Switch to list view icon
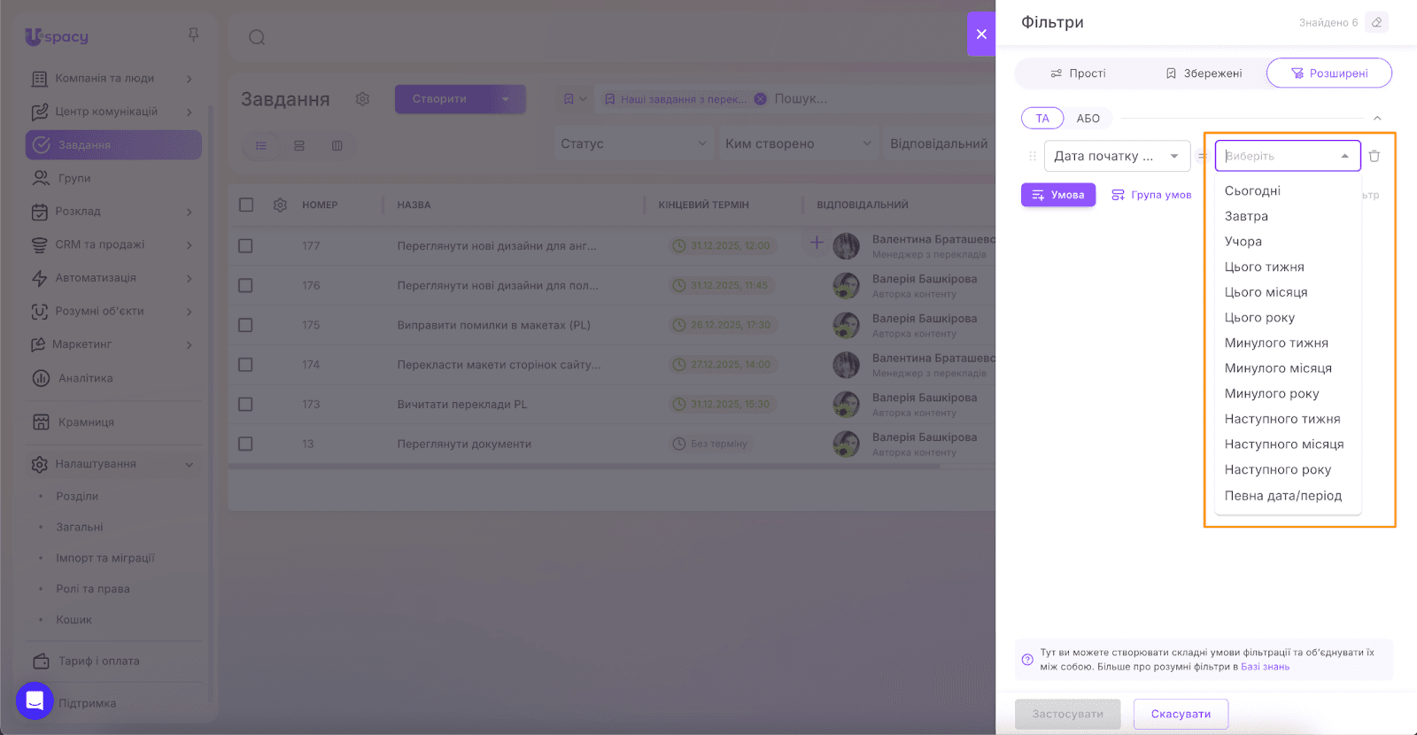 261,145
